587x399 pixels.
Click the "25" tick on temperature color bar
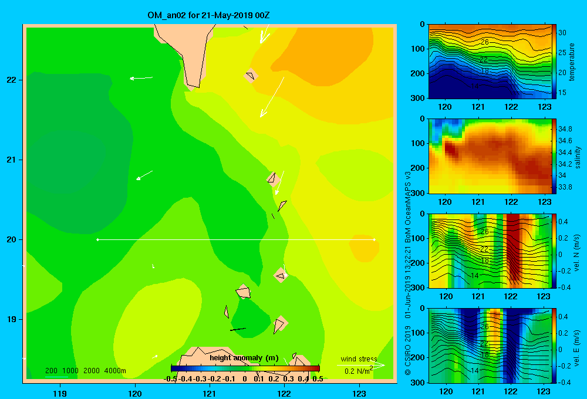(562, 53)
